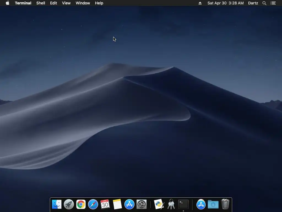This screenshot has height=212, width=282.
Task: Open Safari compass icon in Dock
Action: (93, 204)
